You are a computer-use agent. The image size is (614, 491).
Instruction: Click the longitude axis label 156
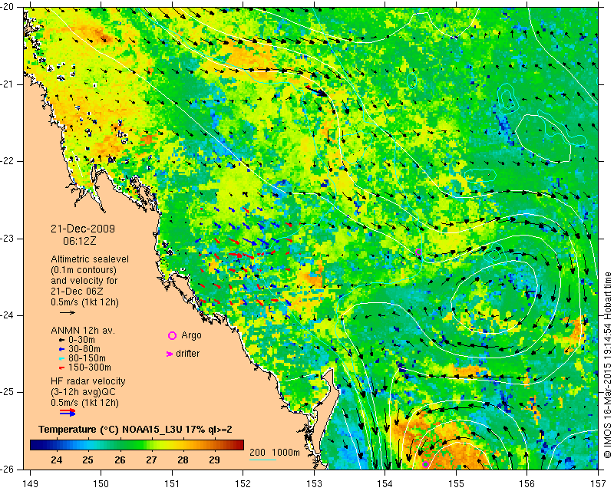coord(527,483)
